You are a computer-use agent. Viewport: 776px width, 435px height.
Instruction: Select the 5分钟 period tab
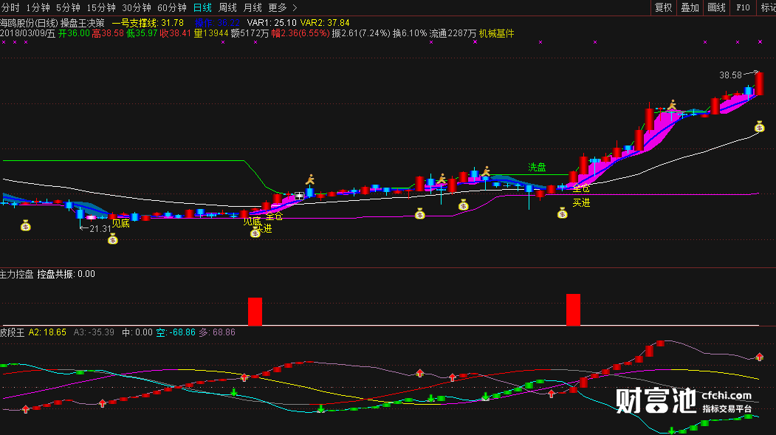68,8
